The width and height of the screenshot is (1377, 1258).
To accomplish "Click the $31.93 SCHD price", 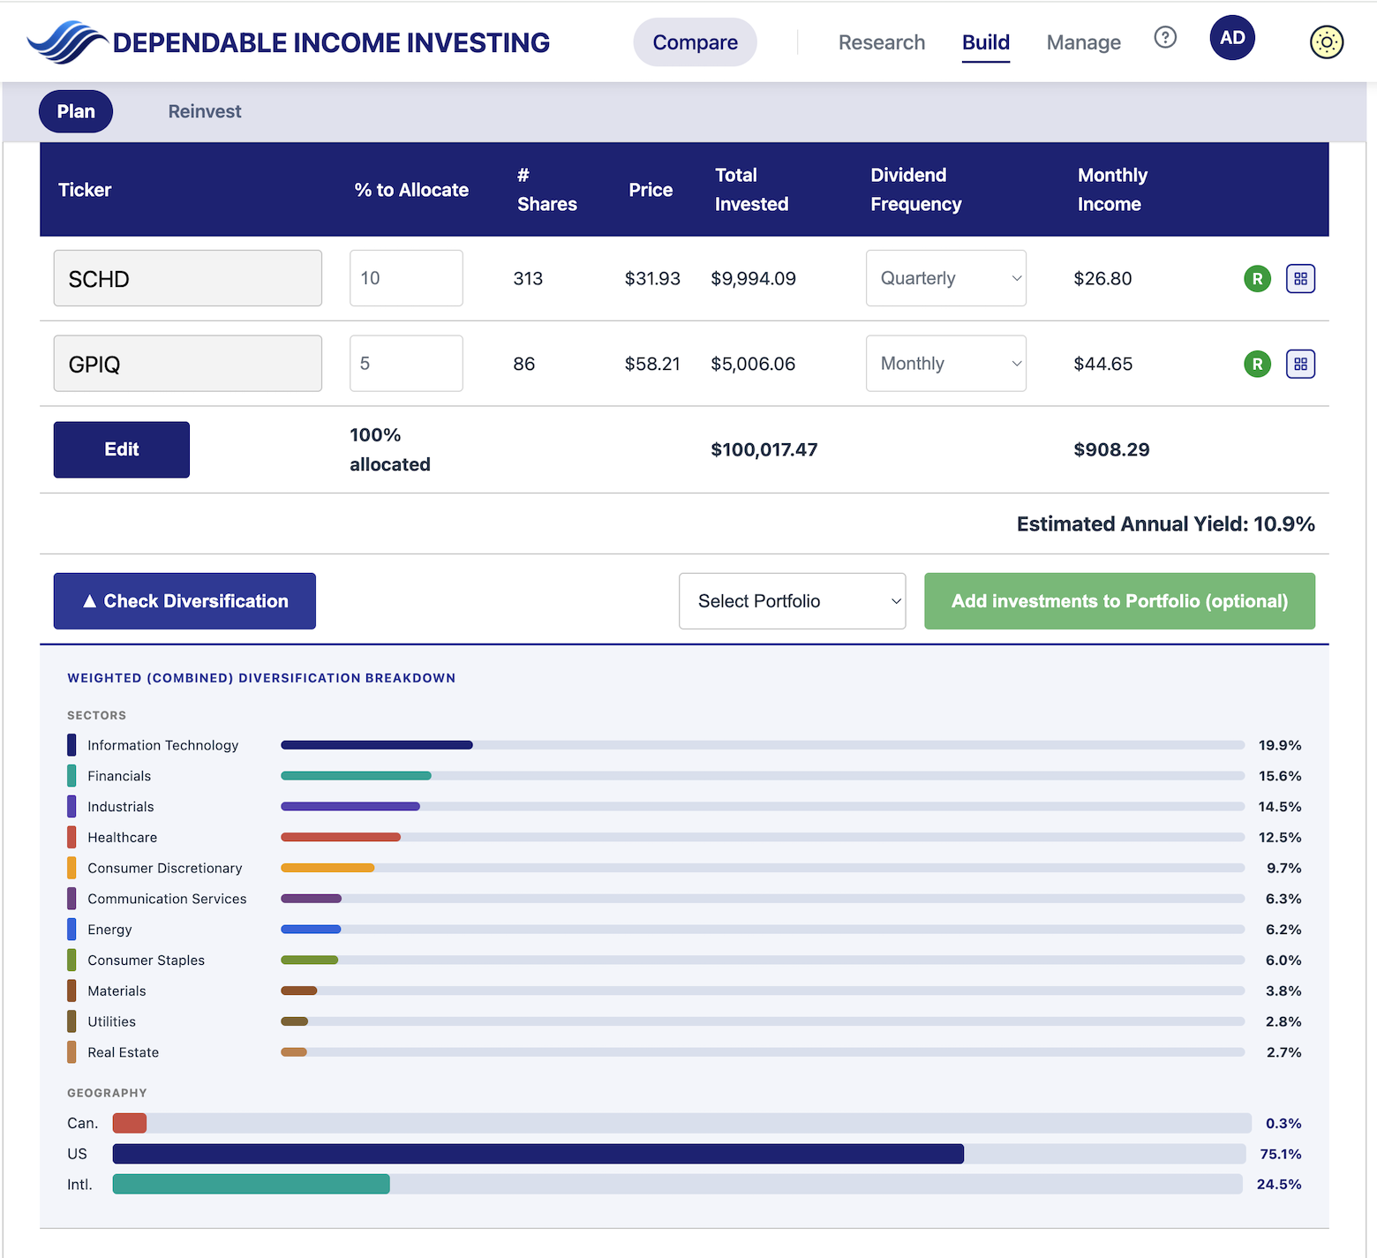I will (x=652, y=279).
